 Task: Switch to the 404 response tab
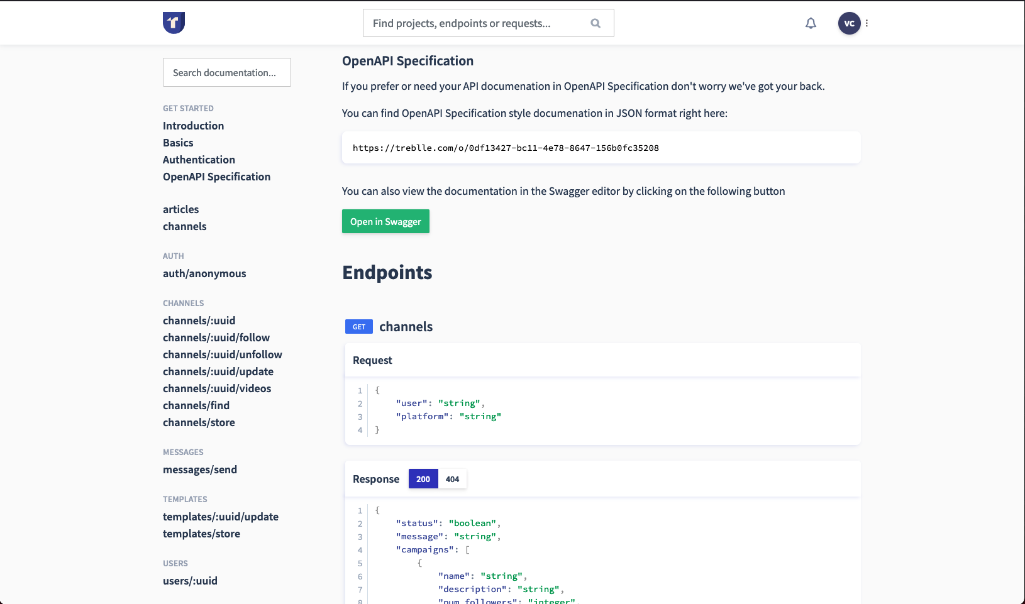pos(452,479)
